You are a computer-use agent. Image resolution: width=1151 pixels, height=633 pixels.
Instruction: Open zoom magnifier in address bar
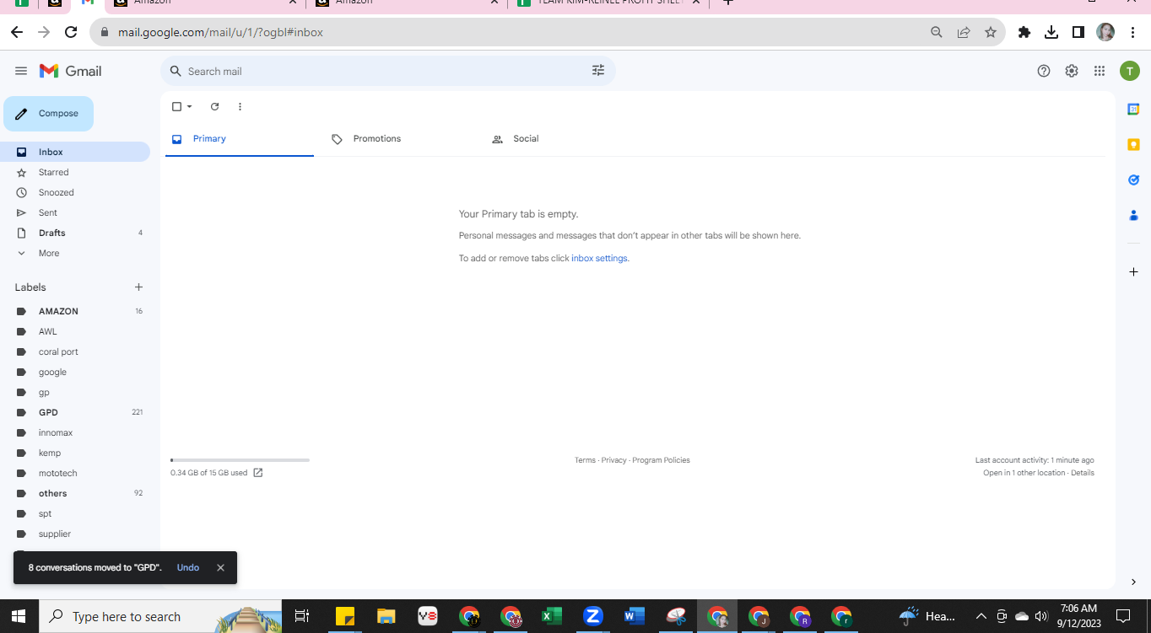[x=937, y=32]
